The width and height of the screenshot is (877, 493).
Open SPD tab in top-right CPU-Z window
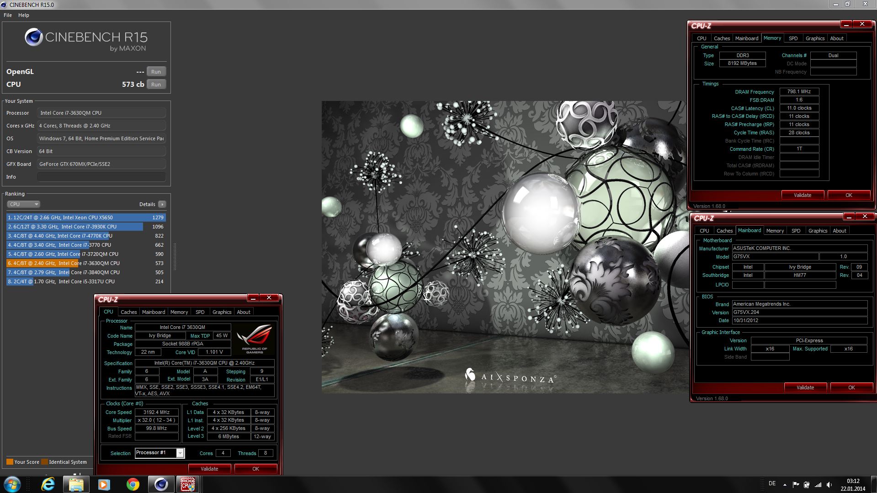click(793, 38)
